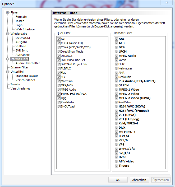175x187 pixels.
Task: Toggle MP4/MOV source filter checkbox
Action: [x=59, y=85]
